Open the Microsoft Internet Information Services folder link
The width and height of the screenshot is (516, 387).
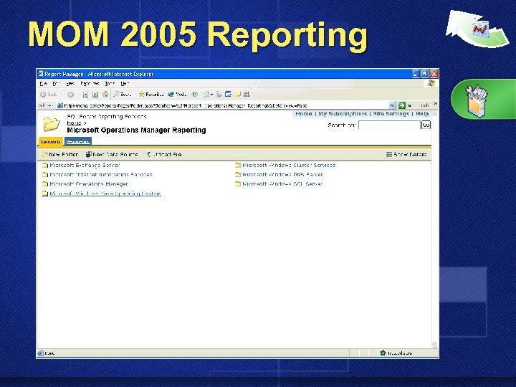pos(101,175)
